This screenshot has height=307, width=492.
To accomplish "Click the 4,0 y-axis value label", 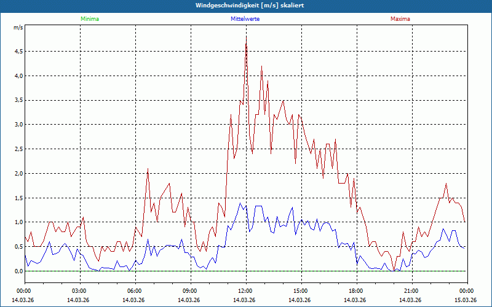I will click(x=18, y=76).
